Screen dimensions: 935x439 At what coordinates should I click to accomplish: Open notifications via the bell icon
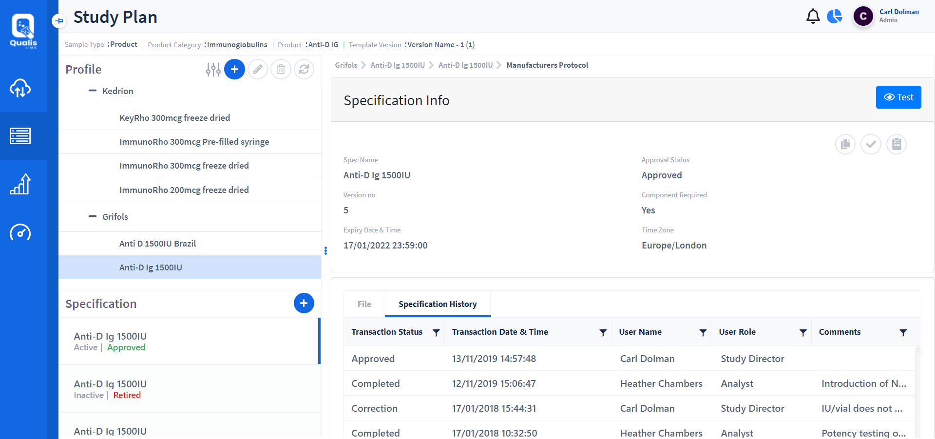812,16
